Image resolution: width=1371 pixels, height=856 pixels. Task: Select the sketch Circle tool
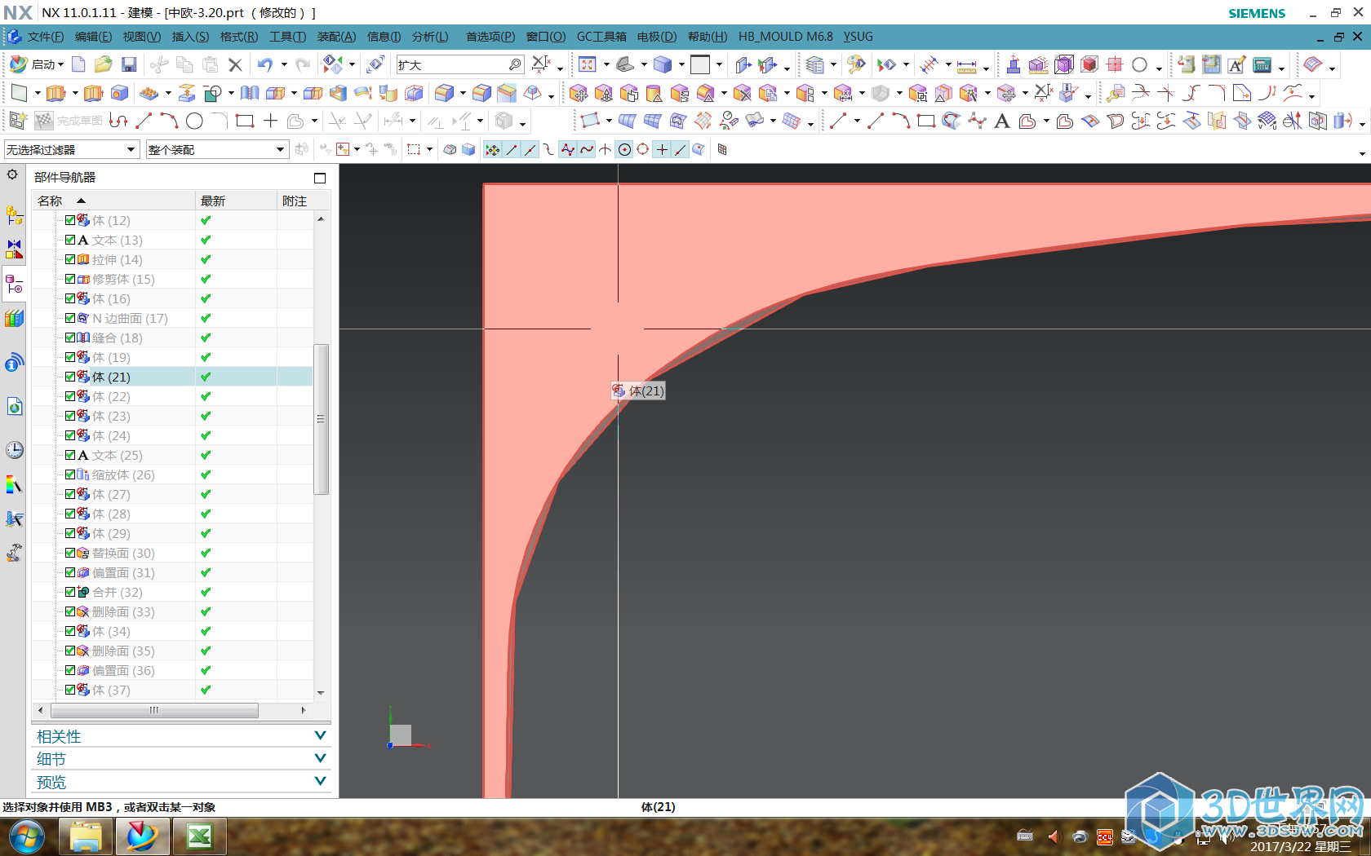click(194, 121)
